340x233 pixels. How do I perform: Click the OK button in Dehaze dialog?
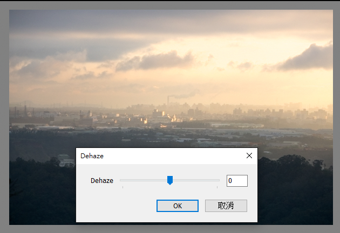point(178,206)
